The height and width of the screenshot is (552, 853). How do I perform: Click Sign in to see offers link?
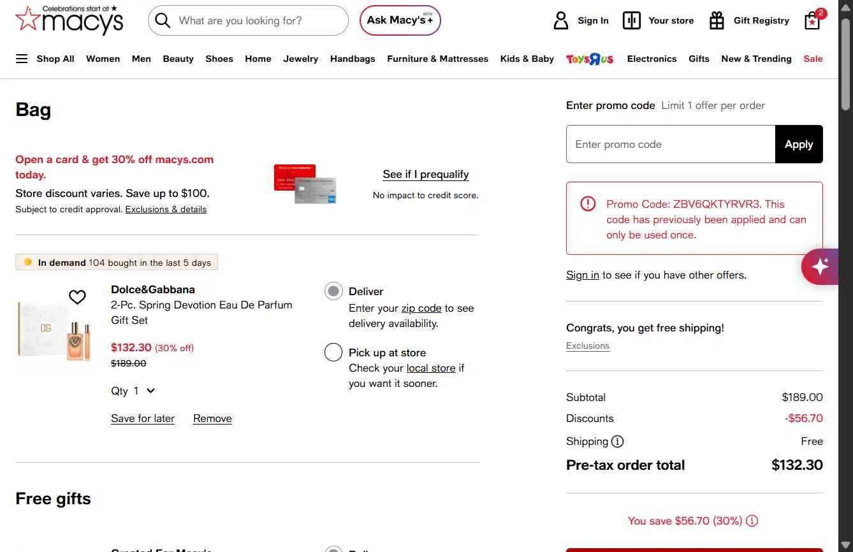[x=583, y=275]
